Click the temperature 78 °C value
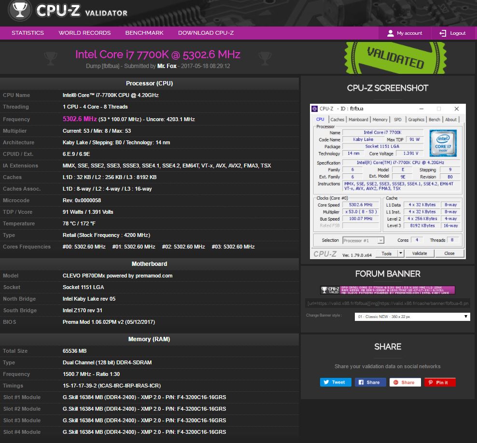This screenshot has width=477, height=443. [x=79, y=223]
